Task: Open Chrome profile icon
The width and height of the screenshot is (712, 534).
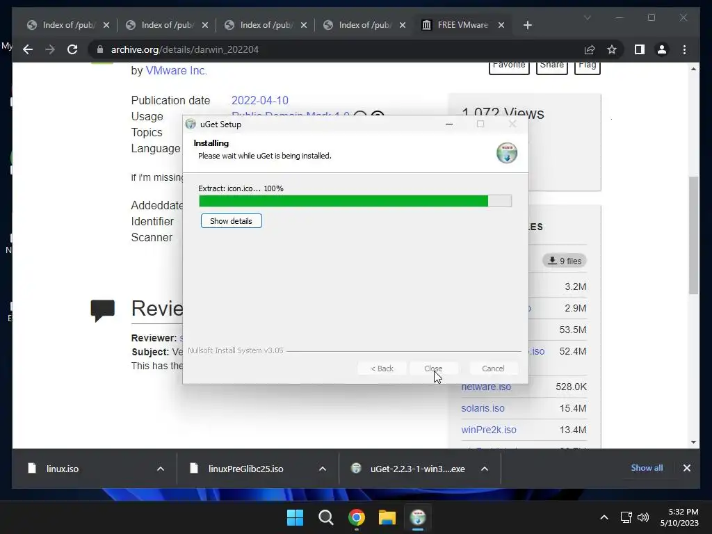Action: tap(662, 49)
